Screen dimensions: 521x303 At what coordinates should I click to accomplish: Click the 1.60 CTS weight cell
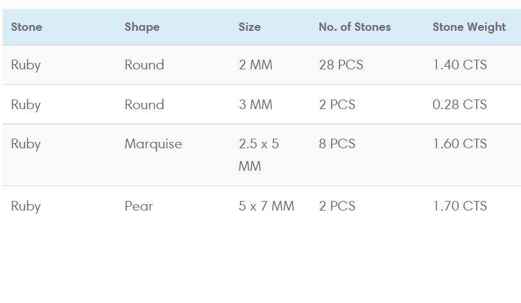(x=459, y=144)
